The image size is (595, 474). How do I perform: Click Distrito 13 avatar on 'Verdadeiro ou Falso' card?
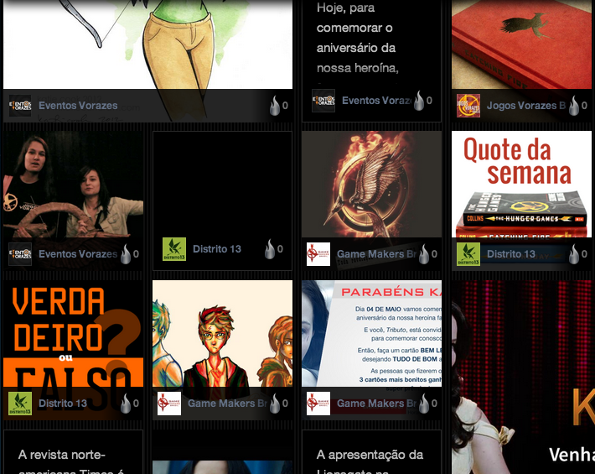tap(20, 404)
